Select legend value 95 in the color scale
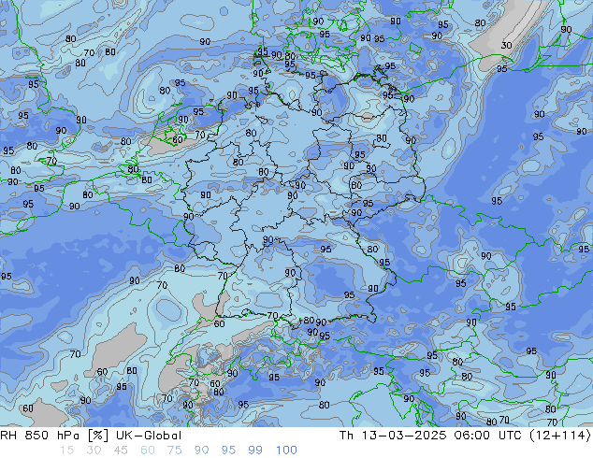This screenshot has height=458, width=593. coord(228,451)
